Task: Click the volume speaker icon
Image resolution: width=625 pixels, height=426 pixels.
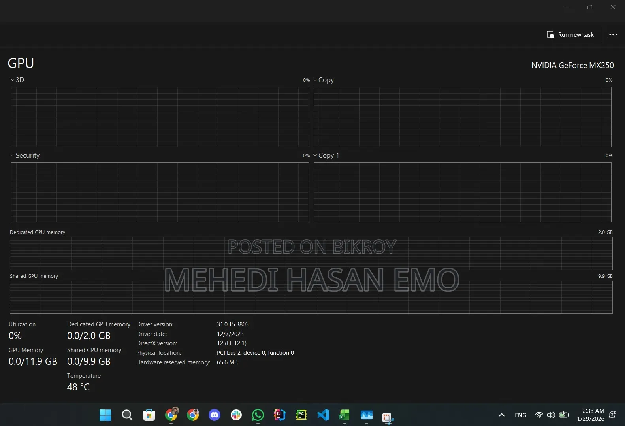Action: [x=551, y=415]
